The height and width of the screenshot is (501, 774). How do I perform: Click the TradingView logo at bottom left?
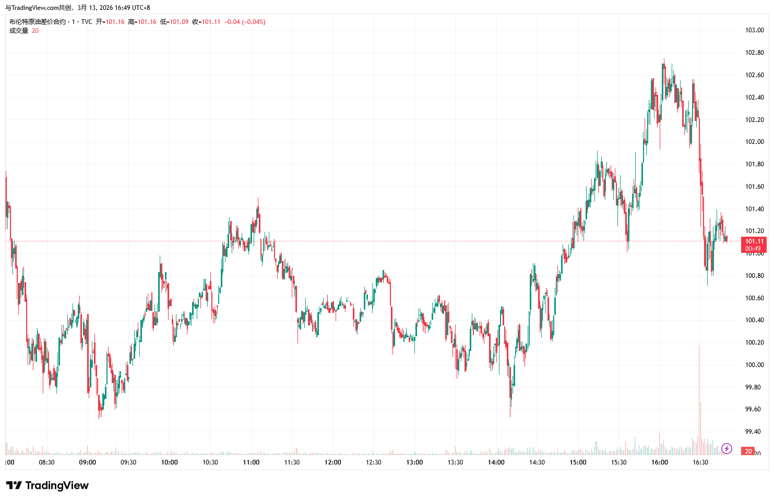(47, 485)
